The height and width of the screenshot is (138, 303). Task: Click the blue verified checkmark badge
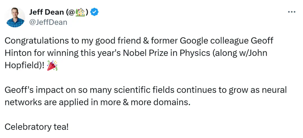click(95, 12)
